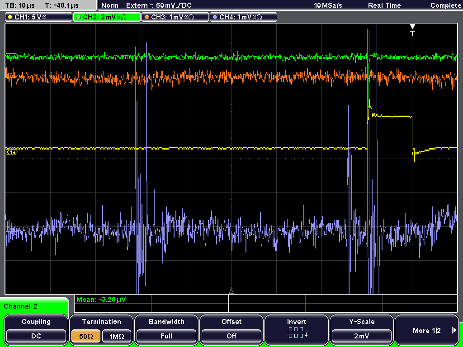Click the More menu arrow icon
Screen dimensions: 463x347
pos(454,330)
